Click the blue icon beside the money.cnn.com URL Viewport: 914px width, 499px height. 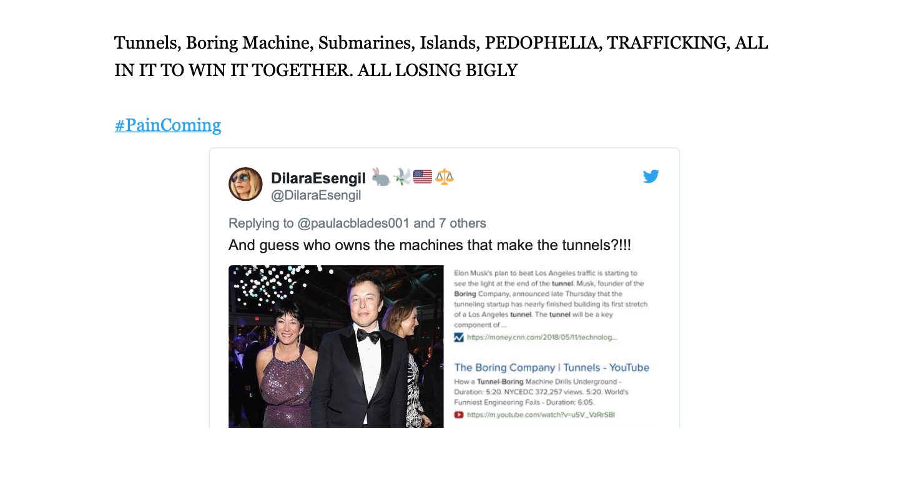[459, 337]
